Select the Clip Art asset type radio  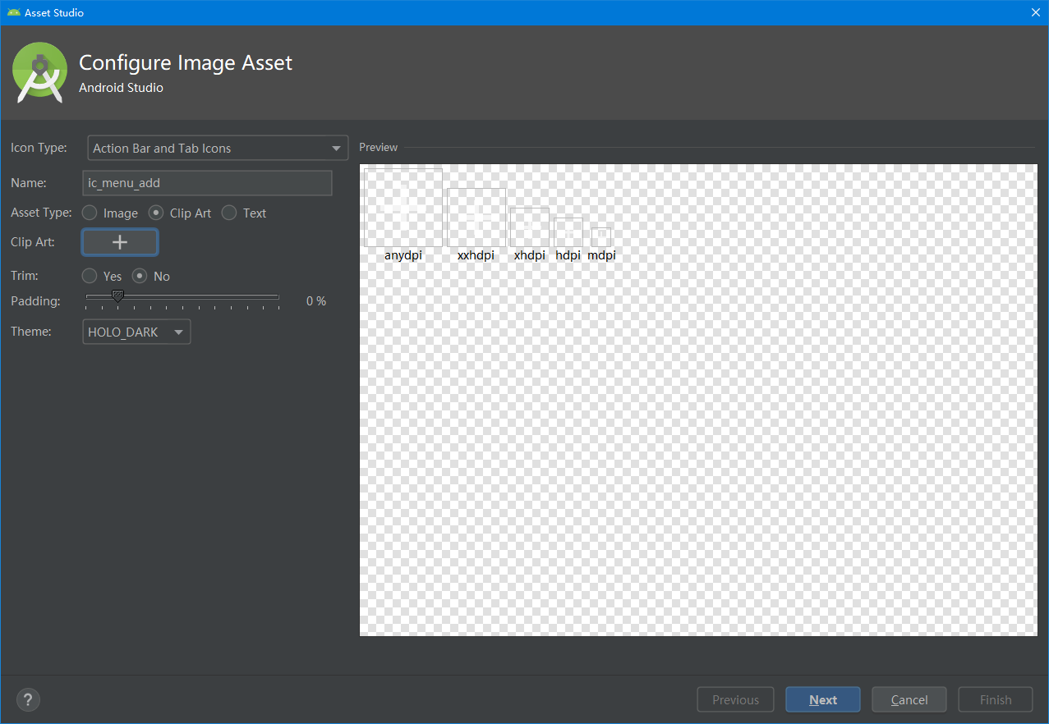156,213
